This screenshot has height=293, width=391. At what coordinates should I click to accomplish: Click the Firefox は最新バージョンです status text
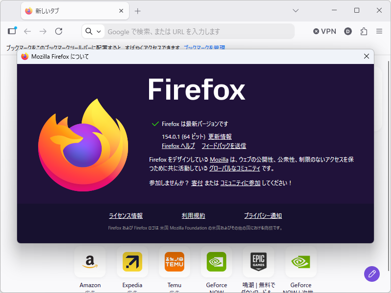pos(195,124)
